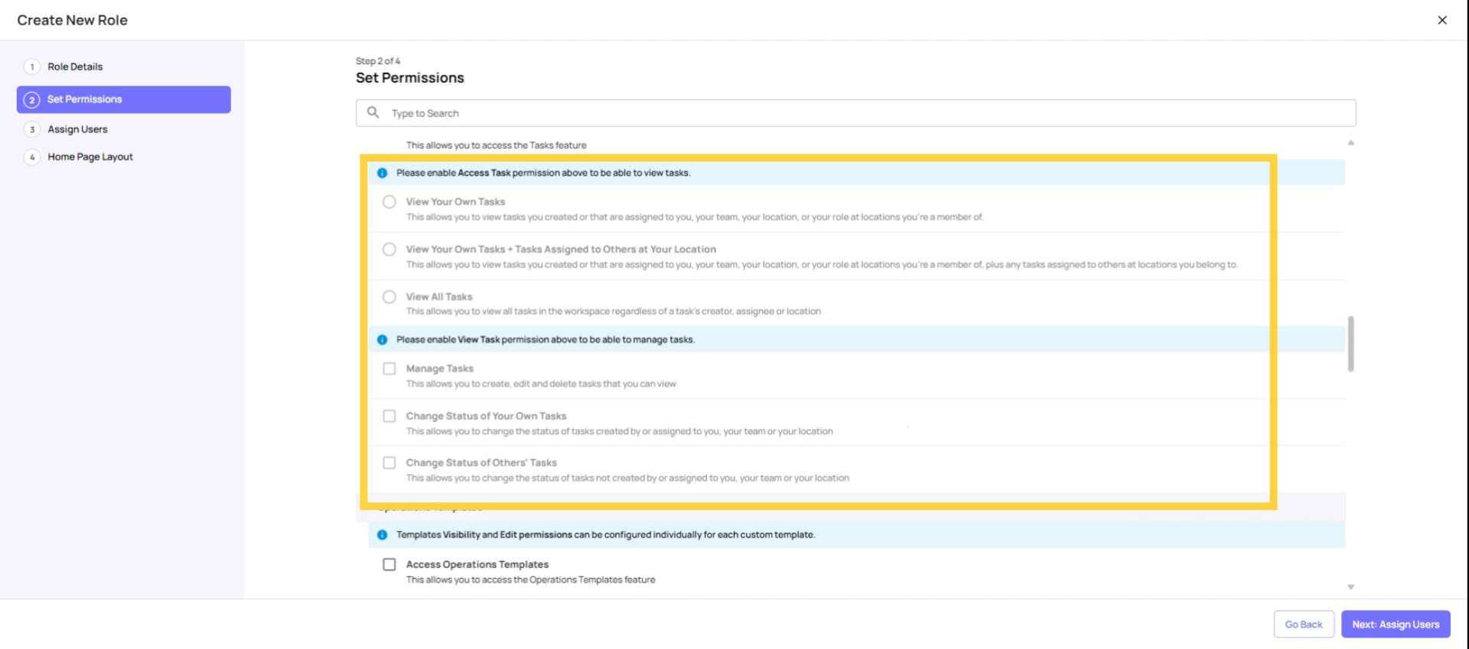Select View Your Own Tasks radio button

point(389,202)
